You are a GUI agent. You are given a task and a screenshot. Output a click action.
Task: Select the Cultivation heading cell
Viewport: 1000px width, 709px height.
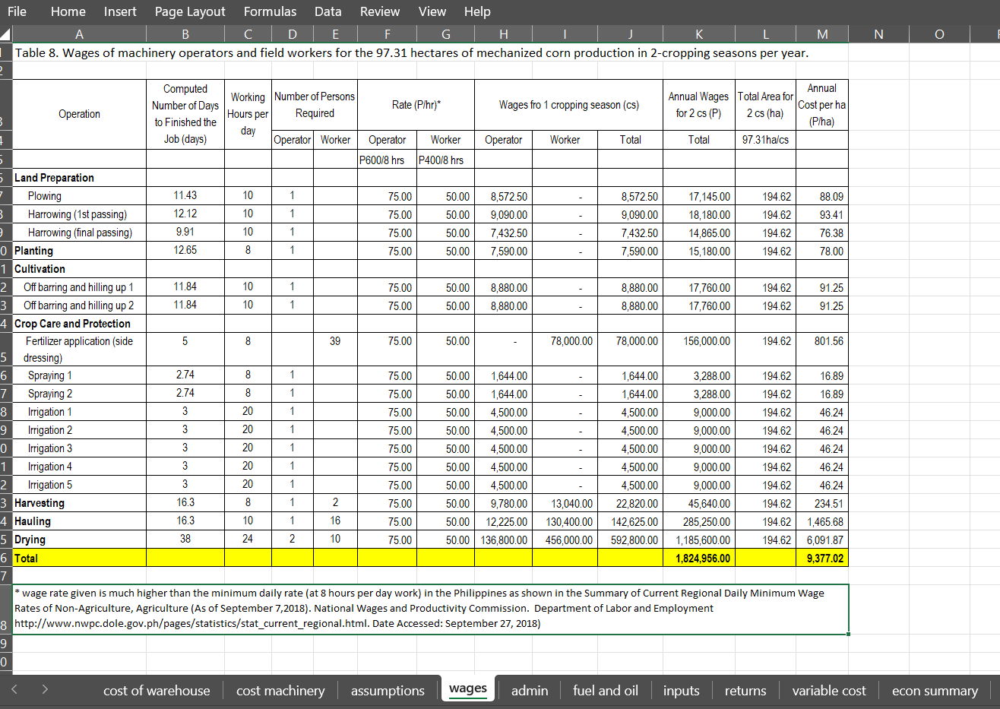[x=79, y=269]
